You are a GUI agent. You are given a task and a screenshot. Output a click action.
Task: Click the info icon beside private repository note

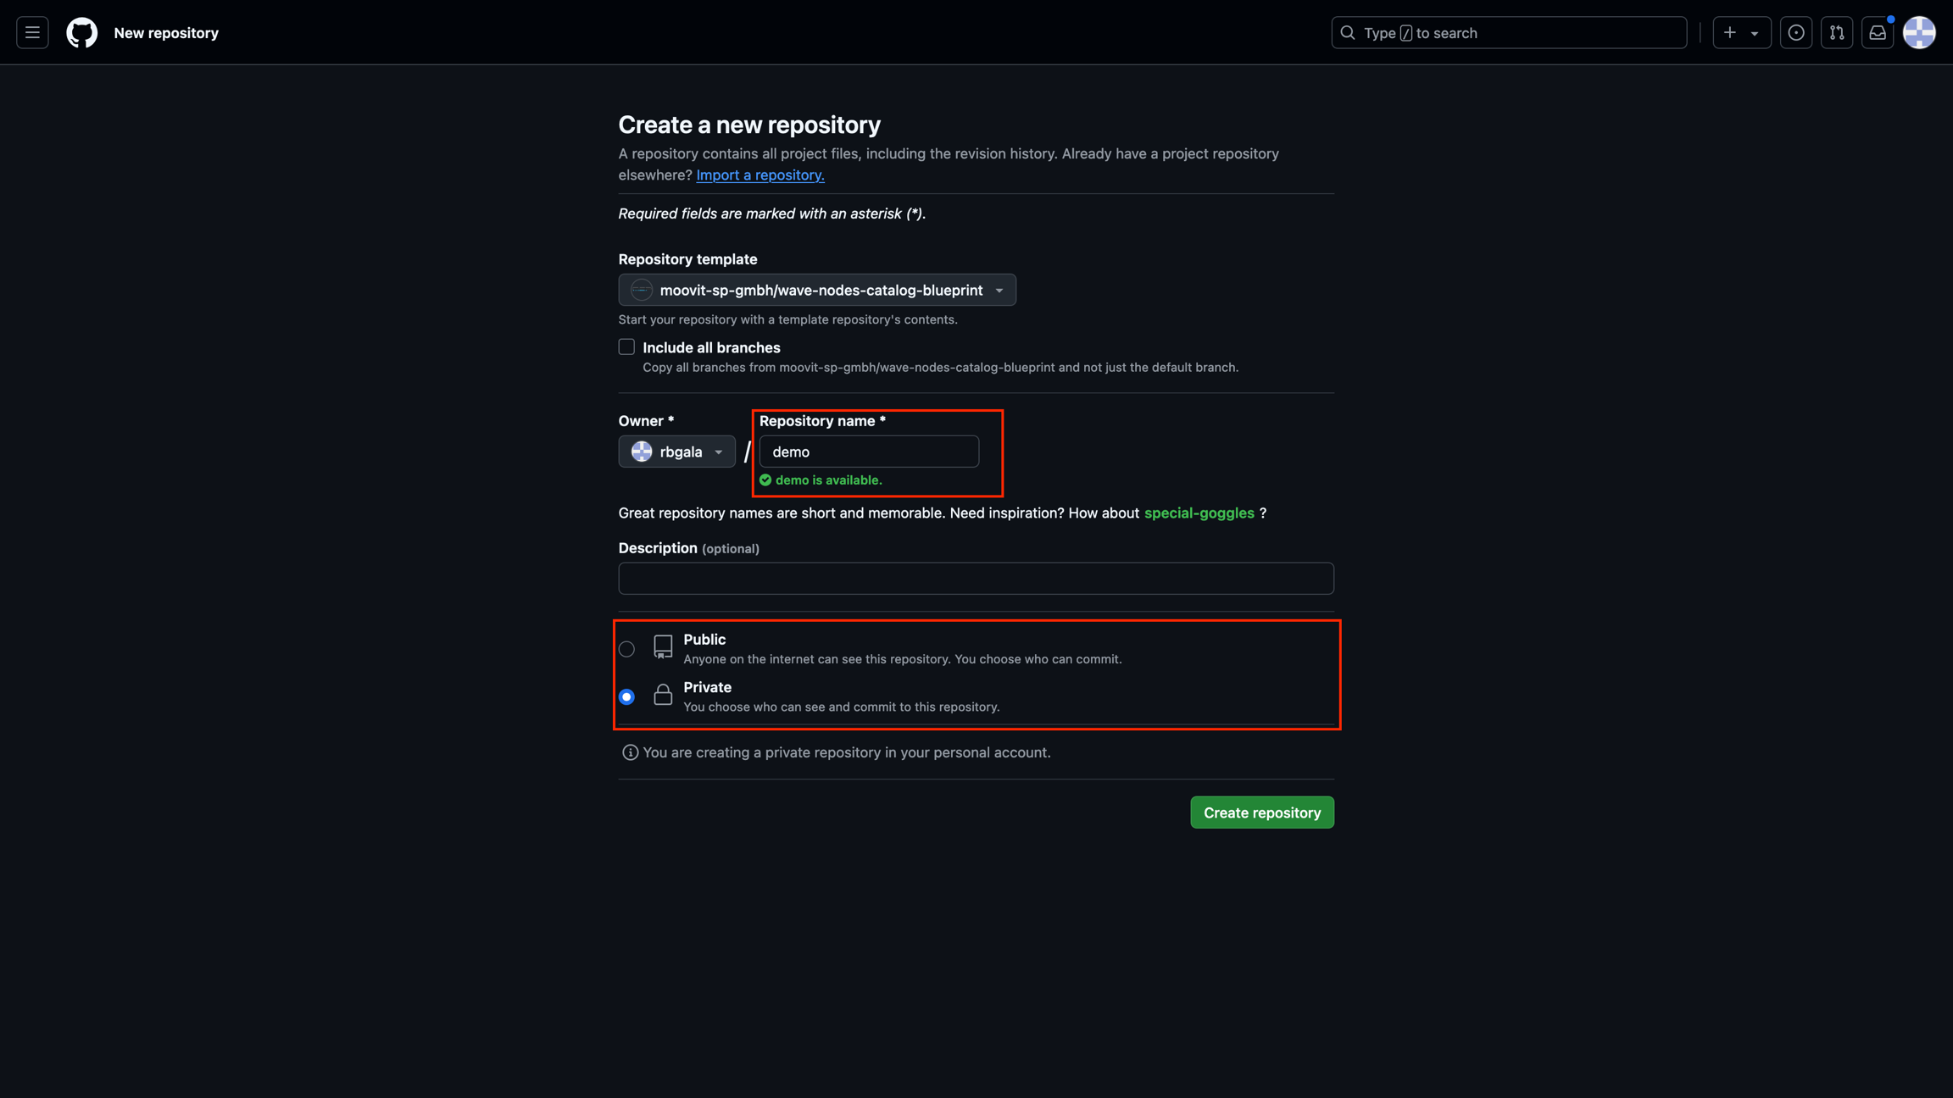pyautogui.click(x=630, y=752)
